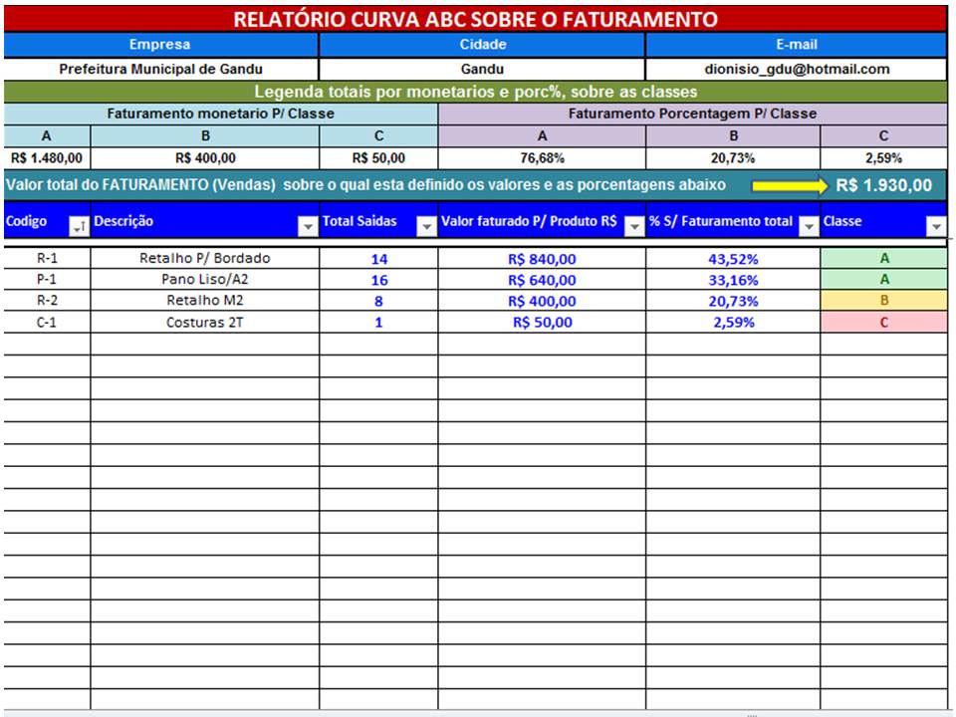Select the dionisio_gdu@hotmail.com email cell
Viewport: 956px width, 717px height.
(x=797, y=70)
